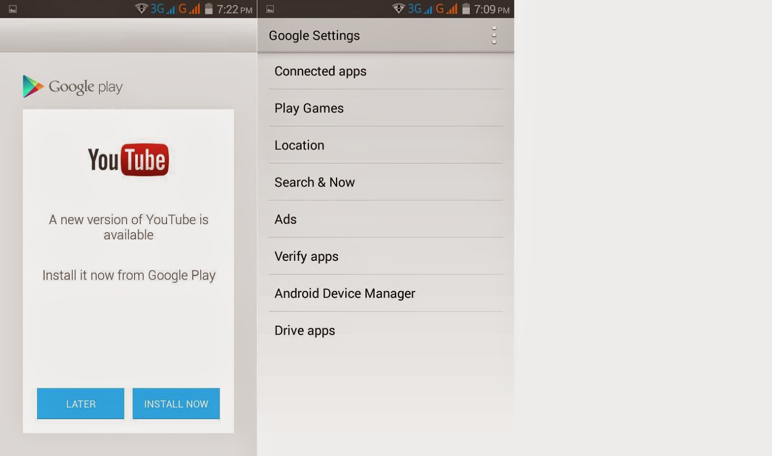Screen dimensions: 772x456
Task: Tap the 7:09 PM clock
Action: (492, 9)
